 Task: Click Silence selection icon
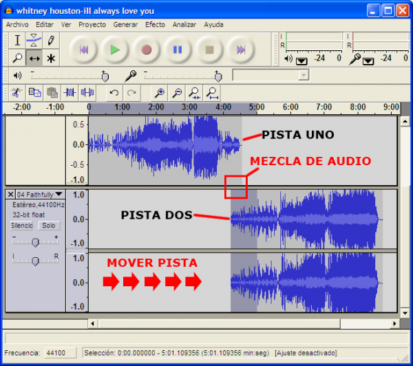coord(87,93)
